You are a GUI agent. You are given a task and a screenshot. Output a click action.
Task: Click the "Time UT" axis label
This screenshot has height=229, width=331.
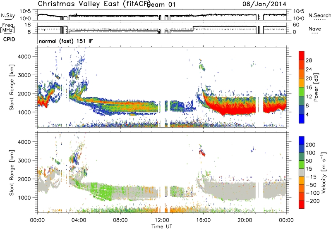click(x=162, y=226)
